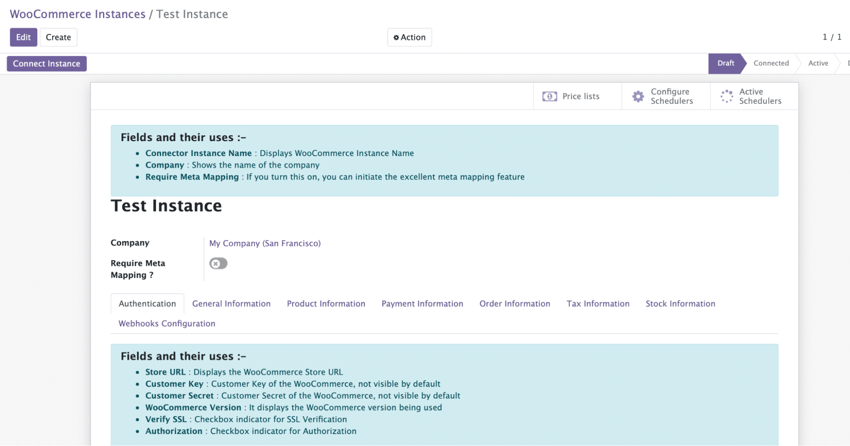Open the Tax Information tab
This screenshot has width=850, height=446.
tap(598, 304)
